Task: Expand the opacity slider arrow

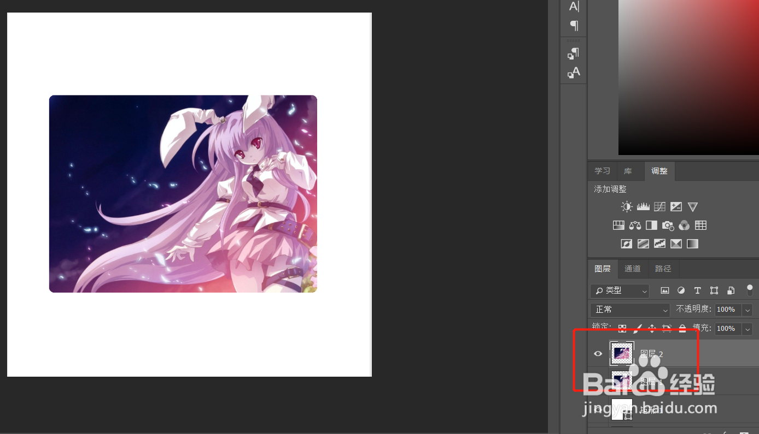Action: pos(748,310)
